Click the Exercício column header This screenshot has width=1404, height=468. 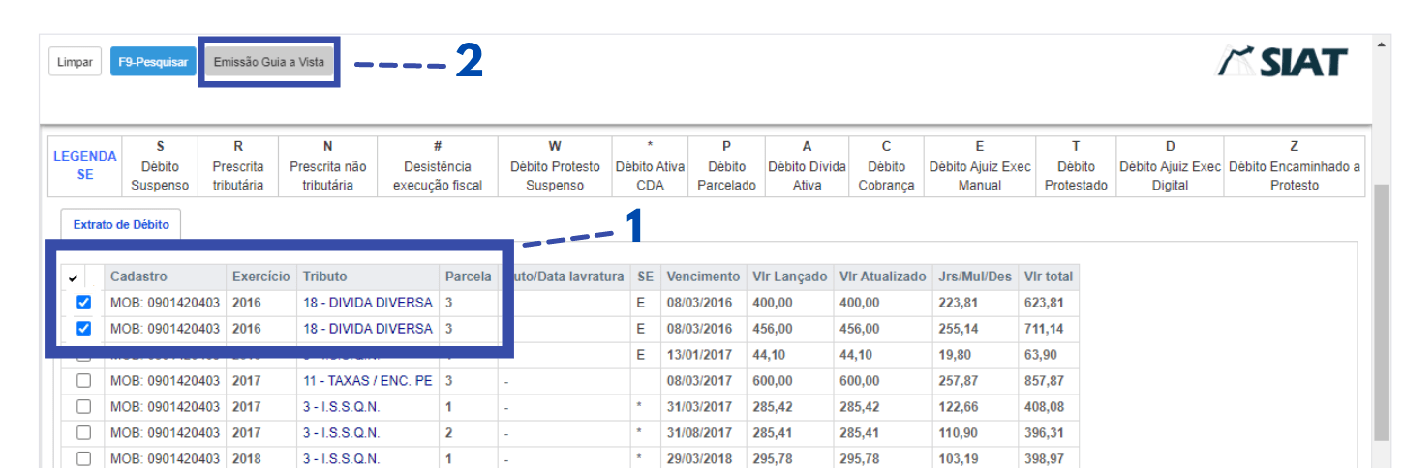[x=261, y=277]
